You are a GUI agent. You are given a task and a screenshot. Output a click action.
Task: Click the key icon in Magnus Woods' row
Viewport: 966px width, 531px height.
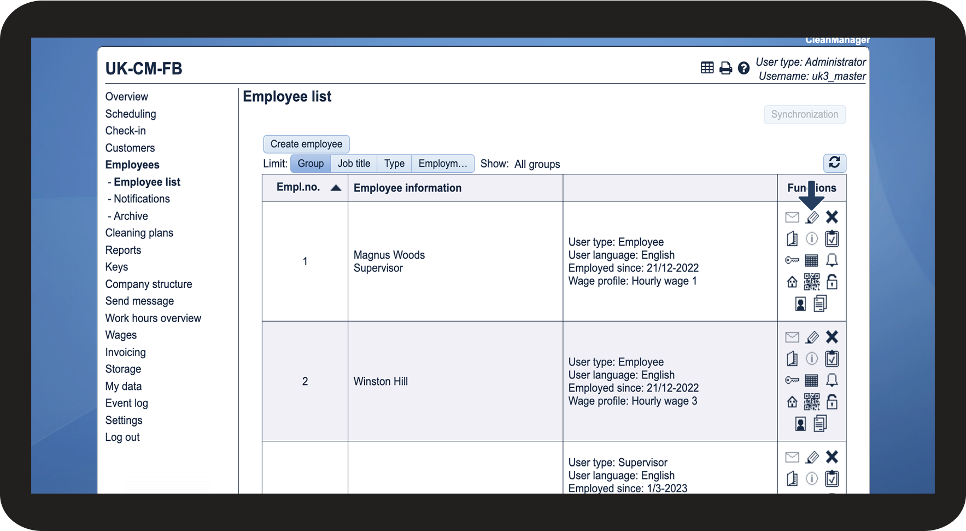[x=792, y=260]
